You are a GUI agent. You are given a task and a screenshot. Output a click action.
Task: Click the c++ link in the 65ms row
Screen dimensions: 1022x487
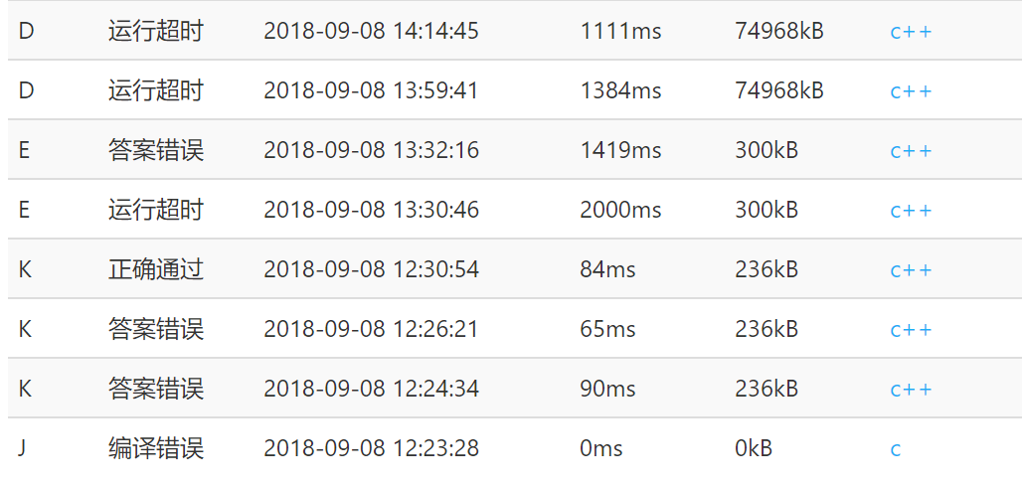coord(911,330)
